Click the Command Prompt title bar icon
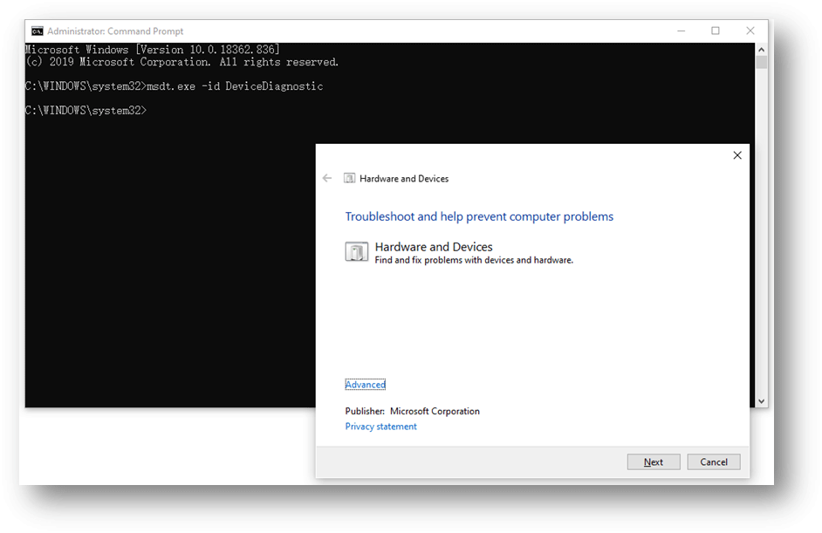822x533 pixels. point(37,31)
